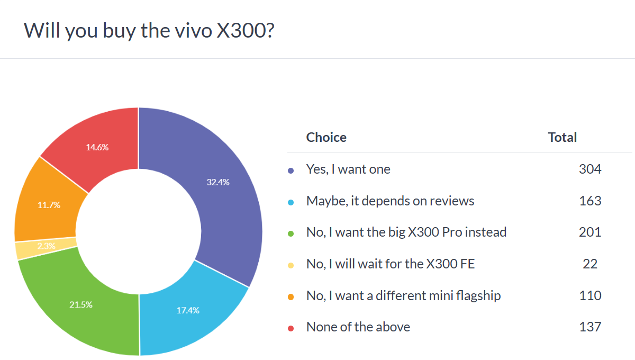Click the orange 11.7% donut slice
Viewport: 635px width, 360px height.
[x=48, y=204]
